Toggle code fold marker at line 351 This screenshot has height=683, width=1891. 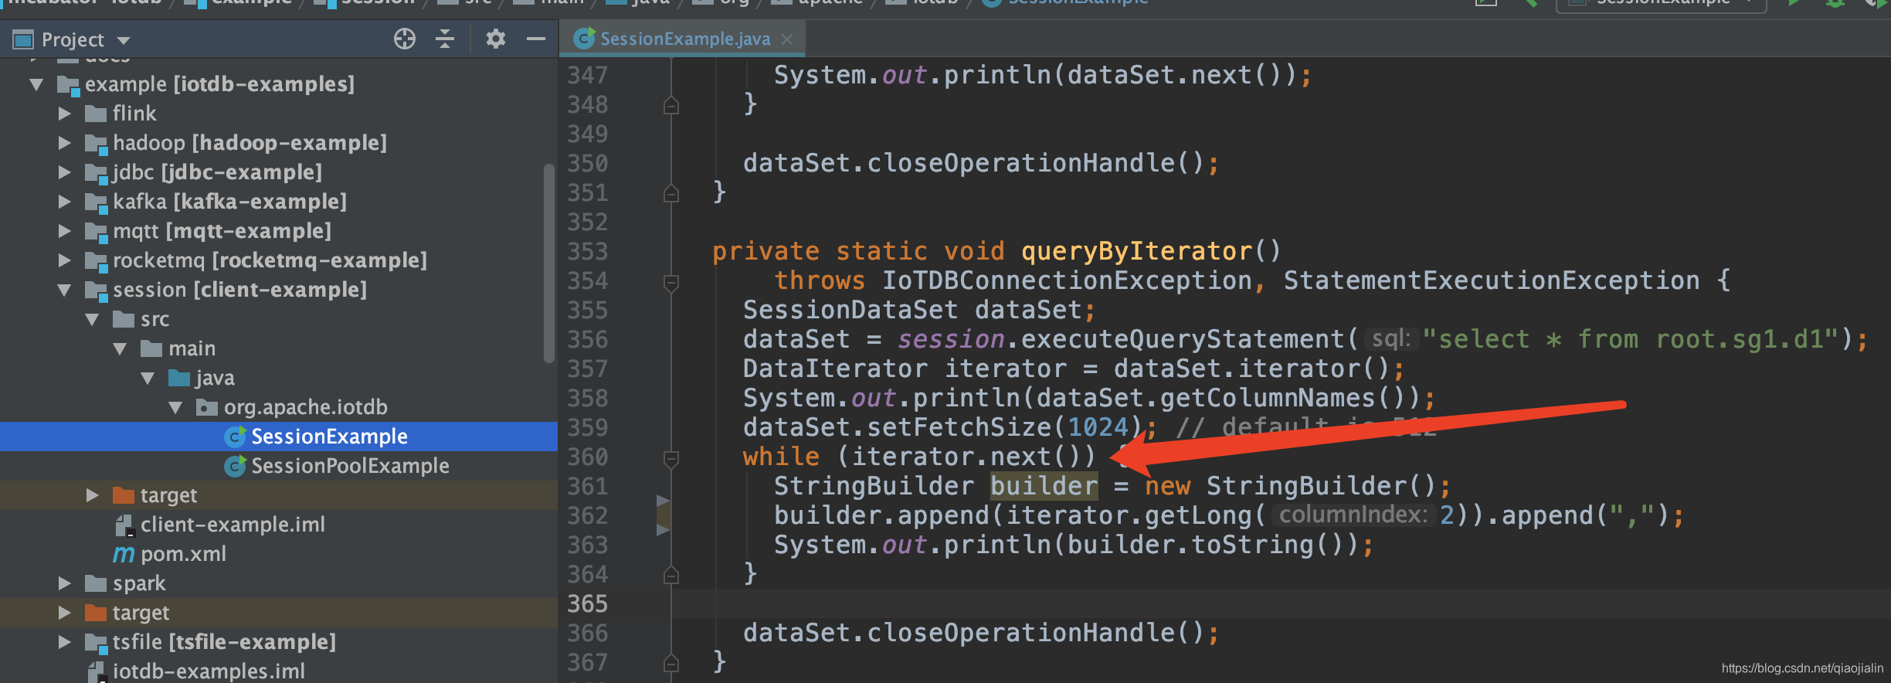pyautogui.click(x=671, y=193)
